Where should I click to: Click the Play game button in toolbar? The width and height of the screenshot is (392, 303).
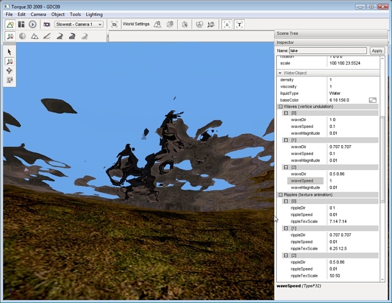[x=32, y=24]
